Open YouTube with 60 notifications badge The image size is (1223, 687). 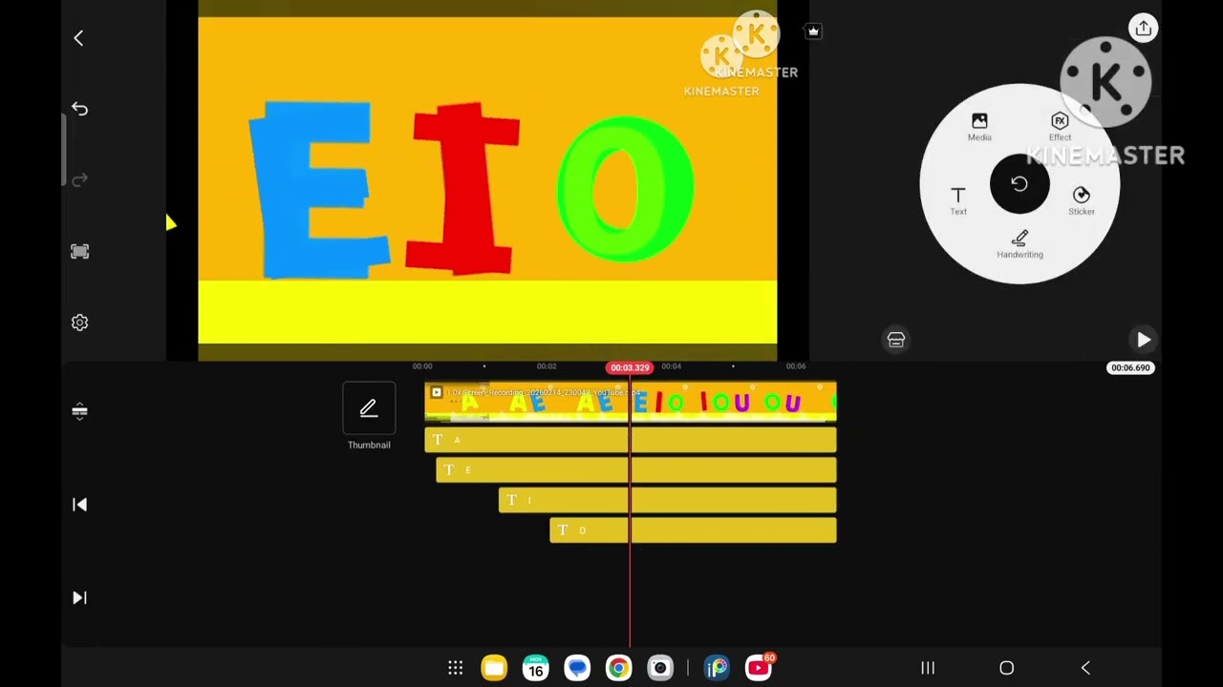coord(759,668)
